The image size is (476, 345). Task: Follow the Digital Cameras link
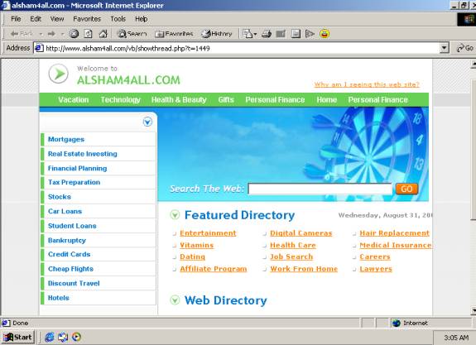pyautogui.click(x=301, y=233)
